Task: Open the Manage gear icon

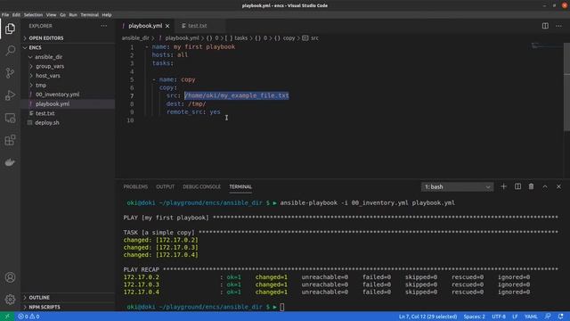Action: (x=10, y=300)
